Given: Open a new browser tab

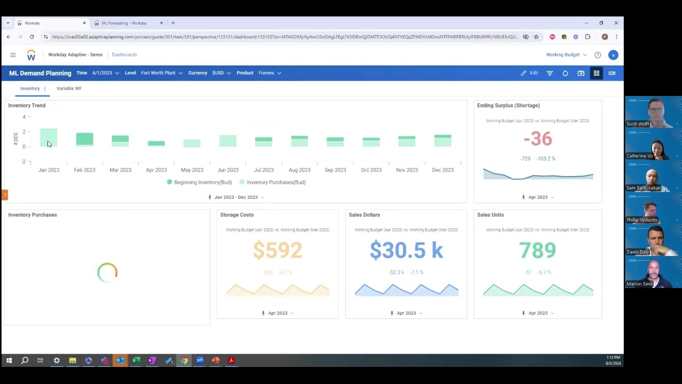Looking at the screenshot, I should (173, 23).
